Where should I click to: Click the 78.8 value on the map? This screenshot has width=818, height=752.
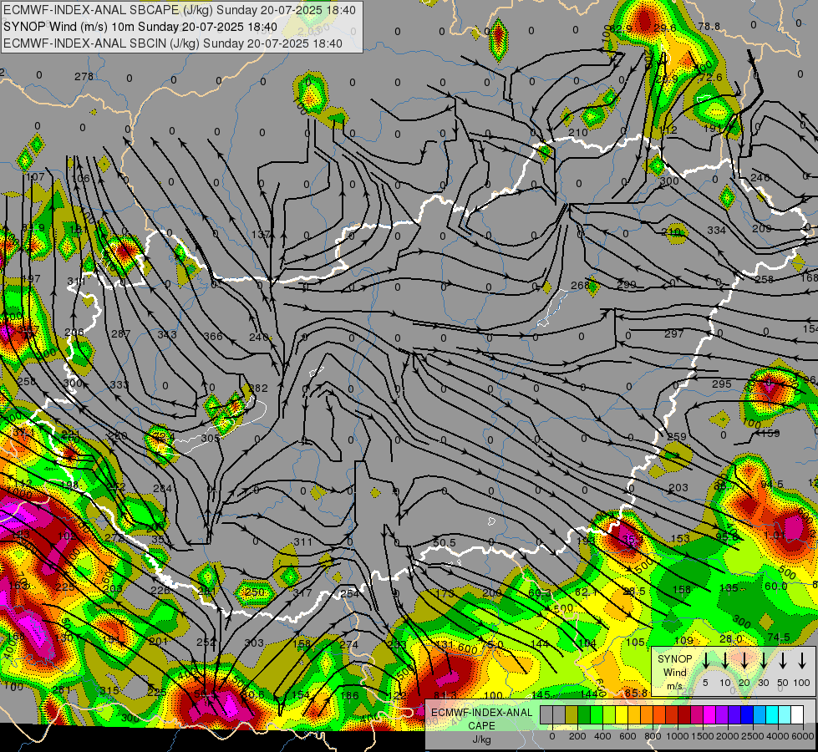tap(709, 27)
